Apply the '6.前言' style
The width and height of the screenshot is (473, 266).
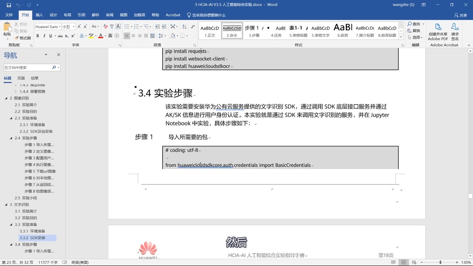pos(343,31)
